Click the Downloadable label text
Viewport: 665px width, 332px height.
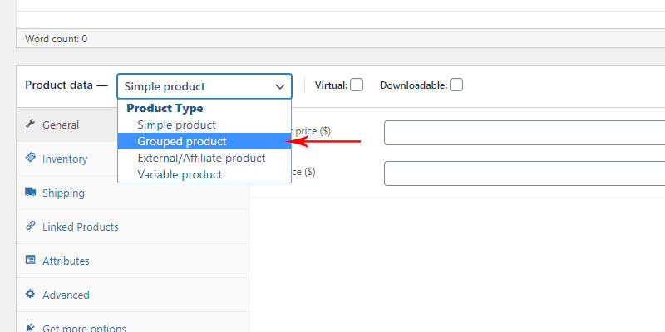pyautogui.click(x=413, y=85)
